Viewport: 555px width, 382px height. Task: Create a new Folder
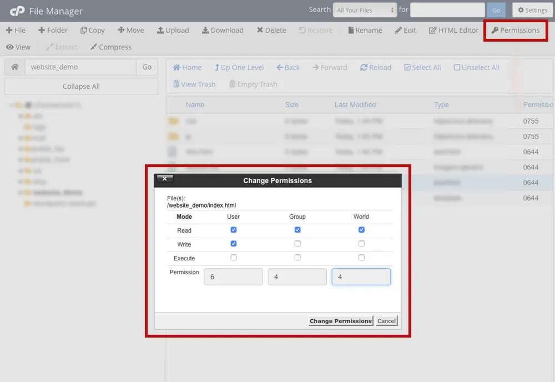coord(53,30)
